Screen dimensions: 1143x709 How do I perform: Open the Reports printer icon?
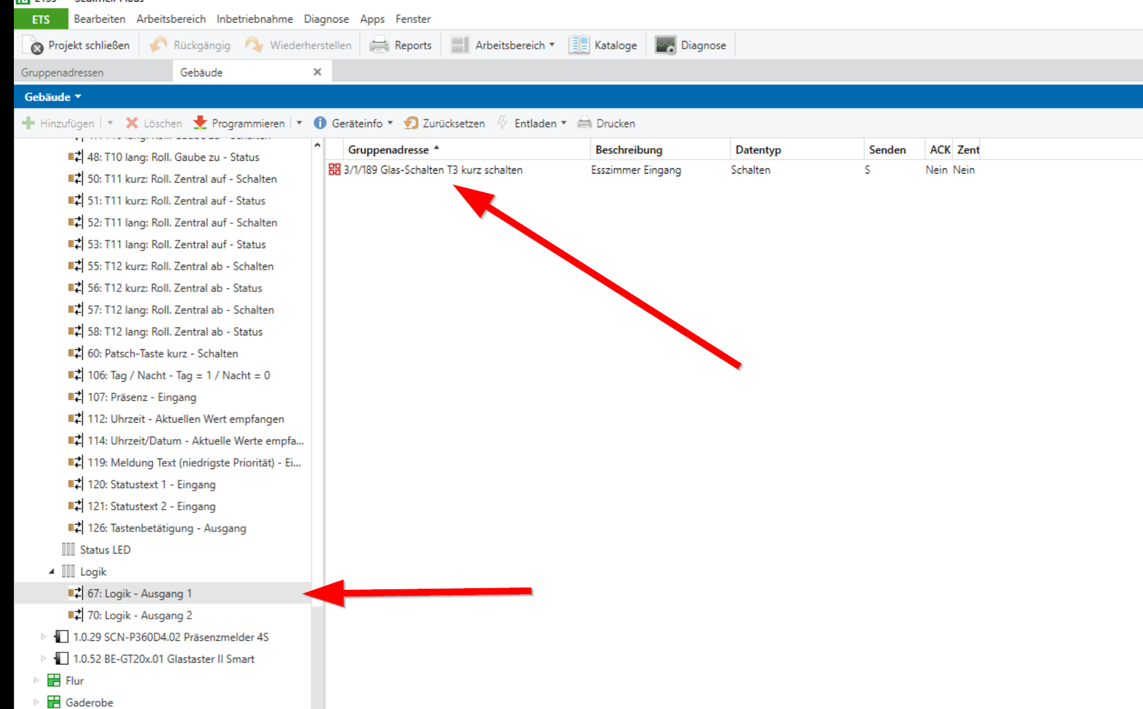(379, 45)
